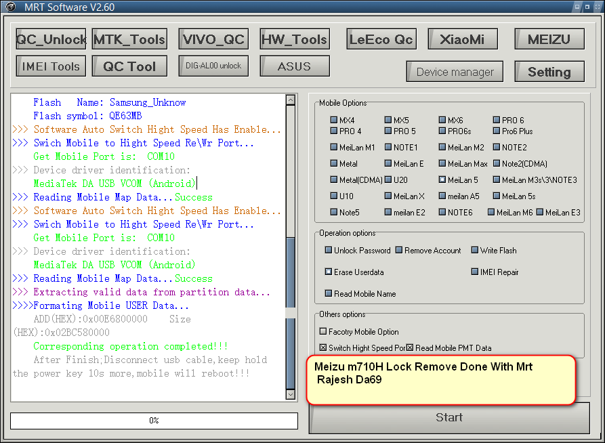The height and width of the screenshot is (443, 605).
Task: Select the MeiLan M3s\3\NOTE3 checkbox
Action: click(497, 180)
